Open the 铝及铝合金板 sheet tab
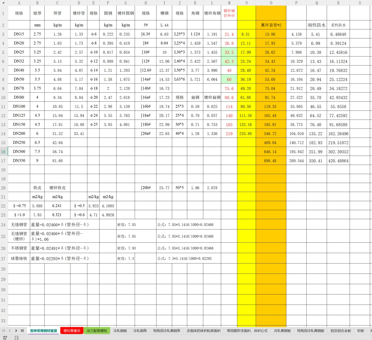372x340 pixels. click(x=341, y=331)
